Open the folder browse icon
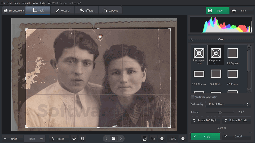The height and width of the screenshot is (143, 255). click(x=114, y=139)
